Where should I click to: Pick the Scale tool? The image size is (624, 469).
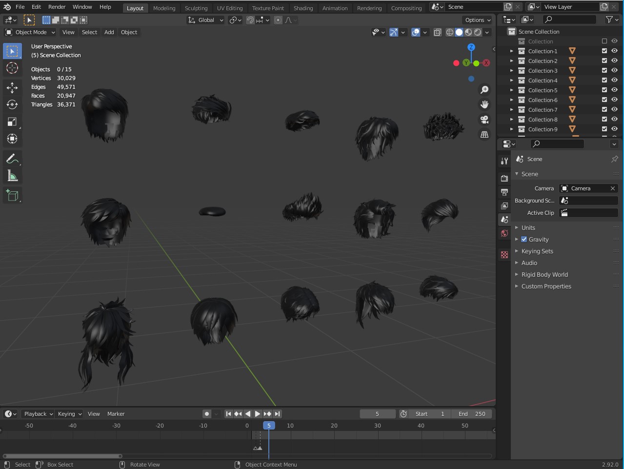pos(12,122)
